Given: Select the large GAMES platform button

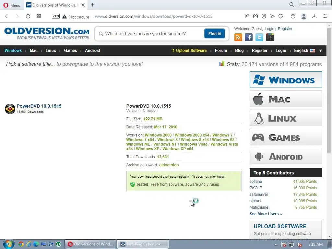Looking at the screenshot, I should coord(286,137).
